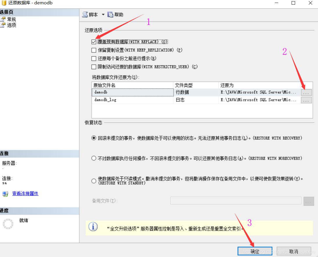Select the demodb original file name cell
This screenshot has width=318, height=257.
pyautogui.click(x=133, y=92)
